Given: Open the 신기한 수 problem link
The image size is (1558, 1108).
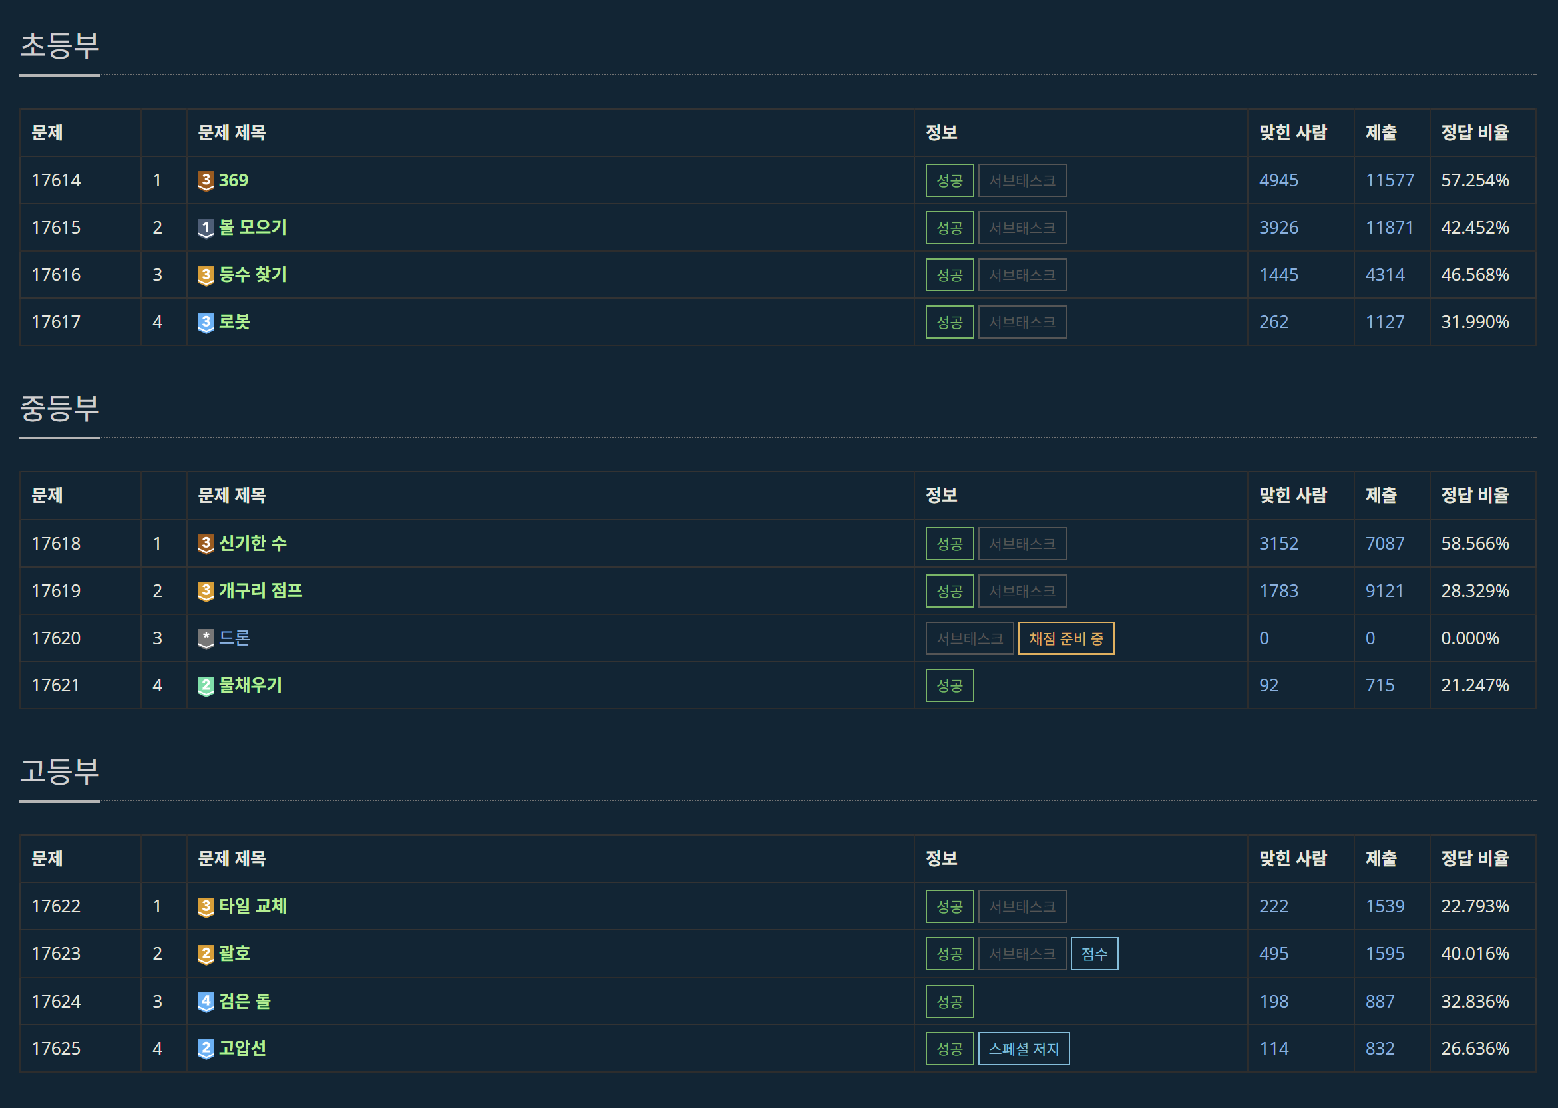Looking at the screenshot, I should pos(252,544).
